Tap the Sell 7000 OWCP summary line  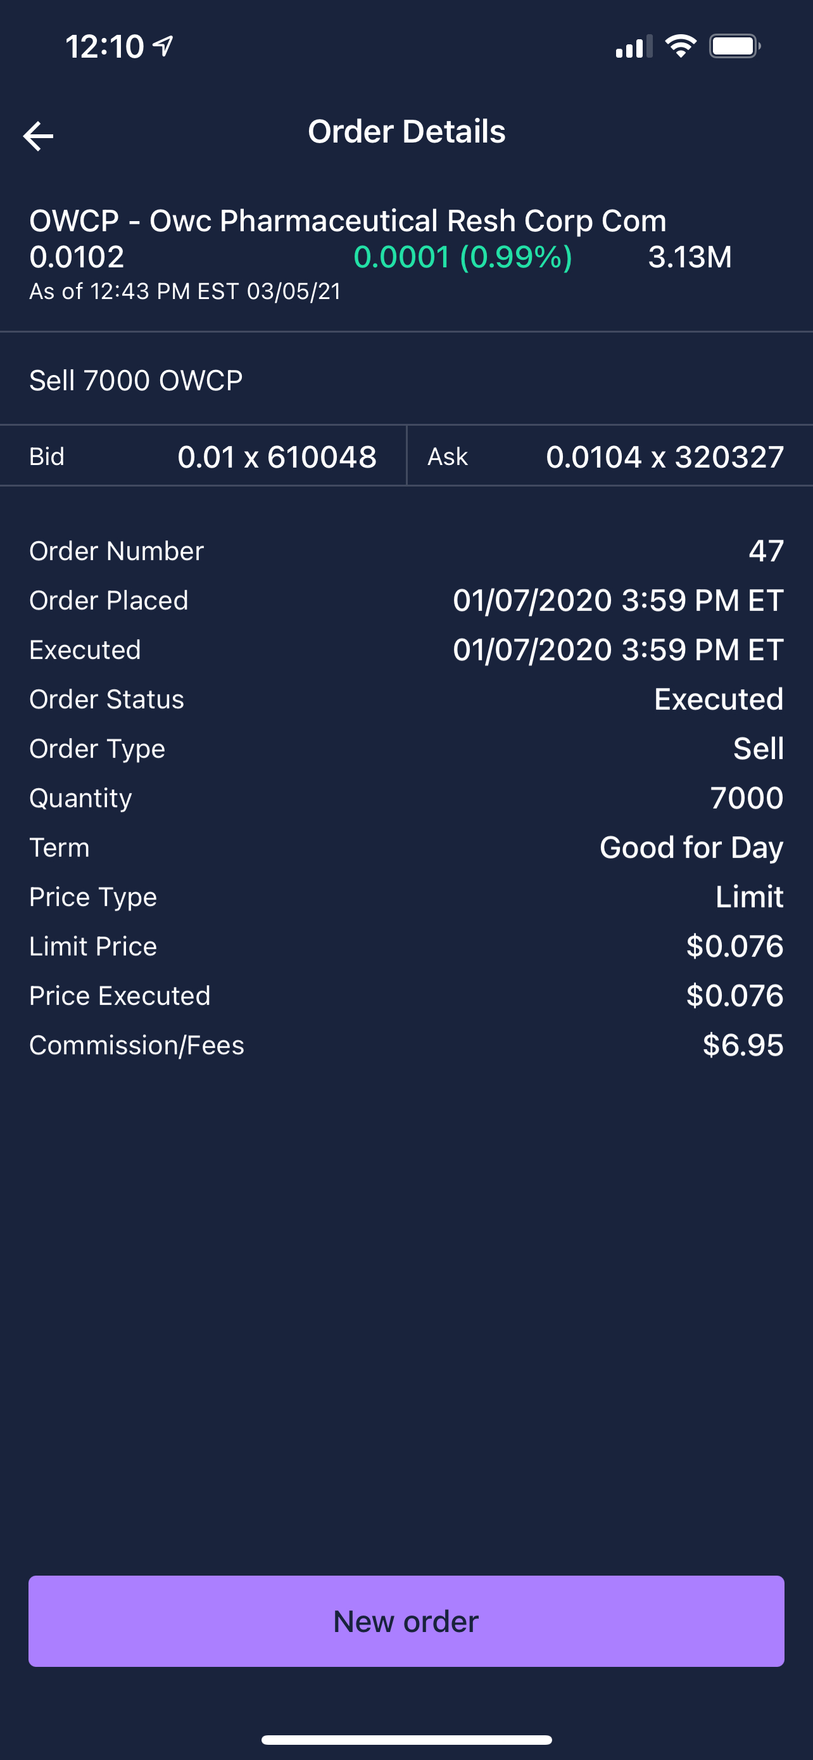point(136,381)
